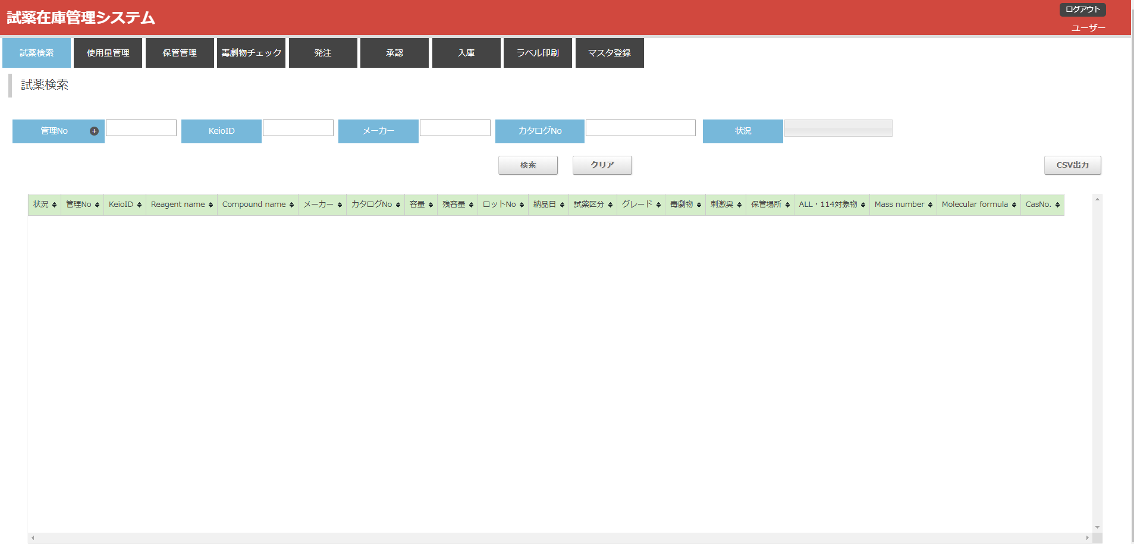Go to ラベル印刷 tab

coord(538,53)
